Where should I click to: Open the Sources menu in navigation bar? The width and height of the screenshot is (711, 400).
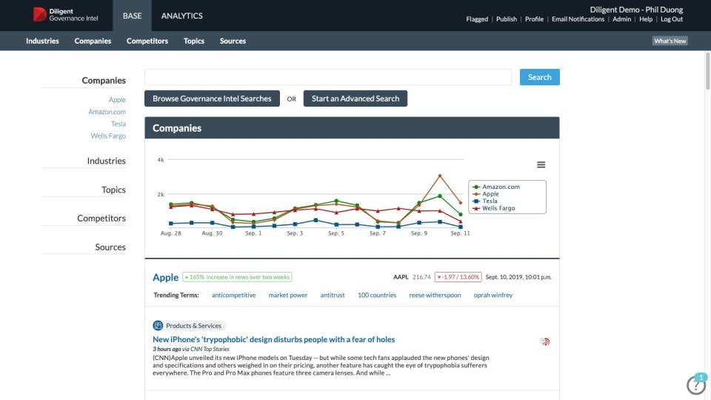pos(233,41)
